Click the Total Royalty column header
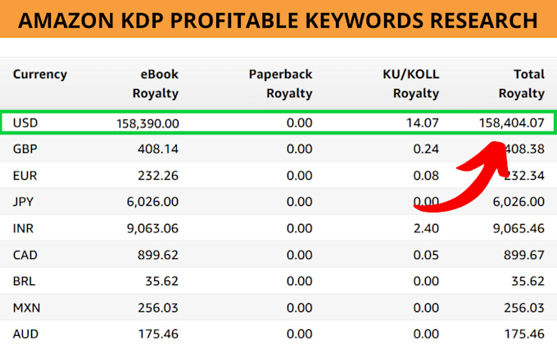Image resolution: width=557 pixels, height=344 pixels. pyautogui.click(x=522, y=84)
